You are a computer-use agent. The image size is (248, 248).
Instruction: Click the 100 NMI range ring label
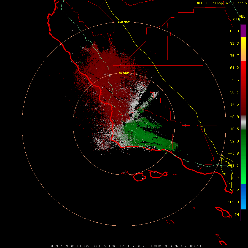[x=124, y=22]
